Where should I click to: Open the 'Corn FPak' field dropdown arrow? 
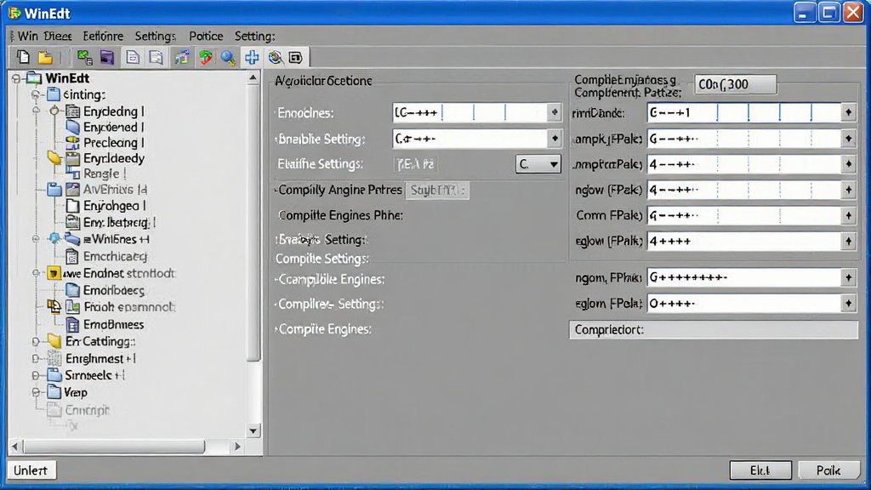click(x=848, y=215)
